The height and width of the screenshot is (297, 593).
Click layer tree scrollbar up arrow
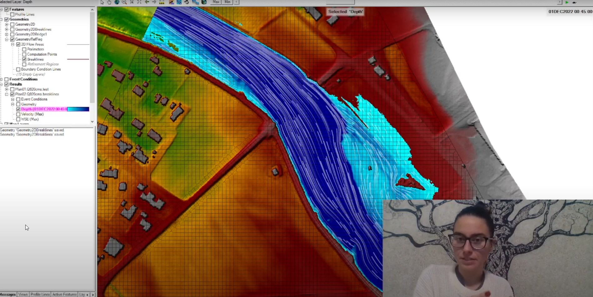pos(92,10)
